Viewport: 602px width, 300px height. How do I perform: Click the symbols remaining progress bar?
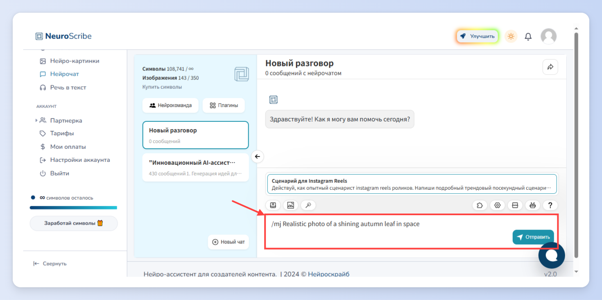point(73,208)
